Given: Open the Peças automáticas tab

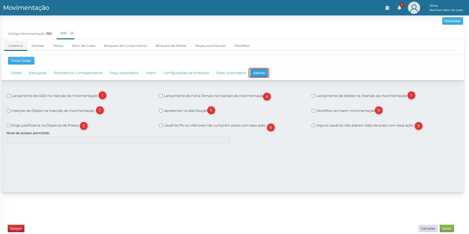Looking at the screenshot, I should point(210,46).
